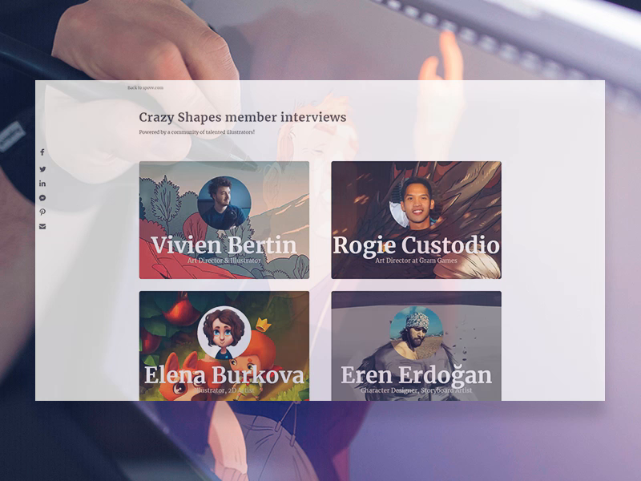The height and width of the screenshot is (481, 641).
Task: Open Rogie Custodio interview card
Action: [x=416, y=220]
